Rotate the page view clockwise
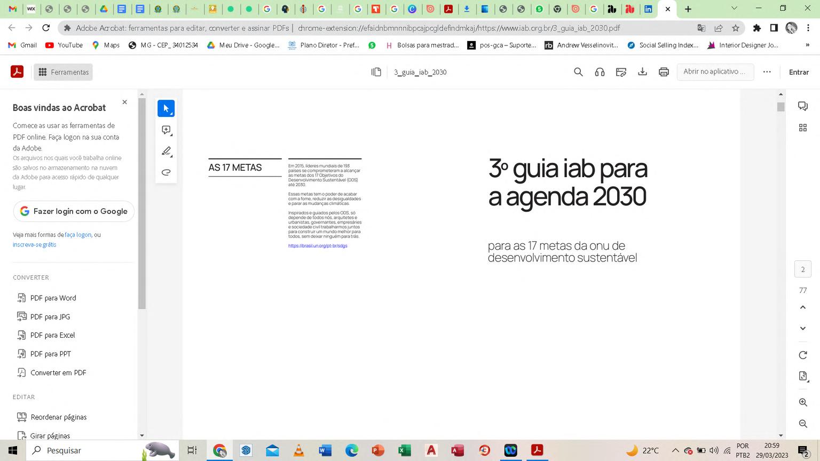Viewport: 820px width, 461px height. coord(802,355)
